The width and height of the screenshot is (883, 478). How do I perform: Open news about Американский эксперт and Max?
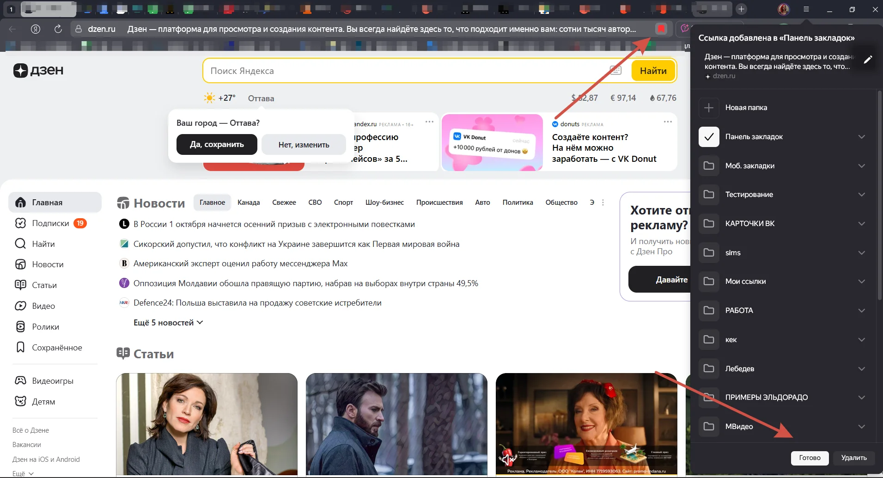[240, 264]
